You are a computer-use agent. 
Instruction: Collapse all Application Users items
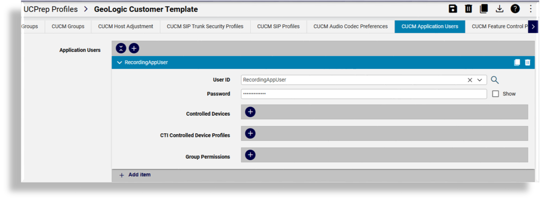[121, 48]
